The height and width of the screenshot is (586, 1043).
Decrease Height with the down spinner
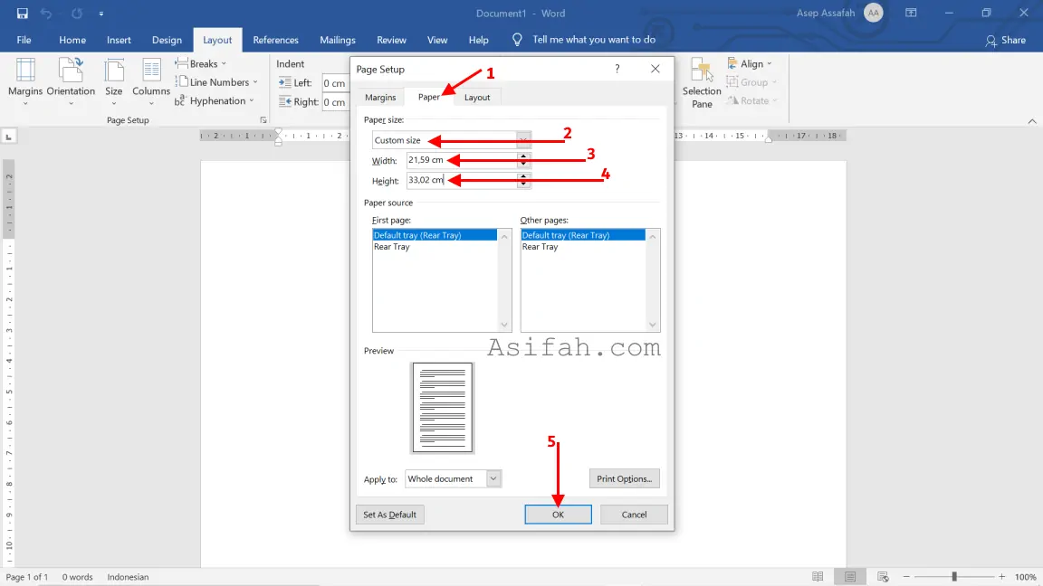point(523,184)
